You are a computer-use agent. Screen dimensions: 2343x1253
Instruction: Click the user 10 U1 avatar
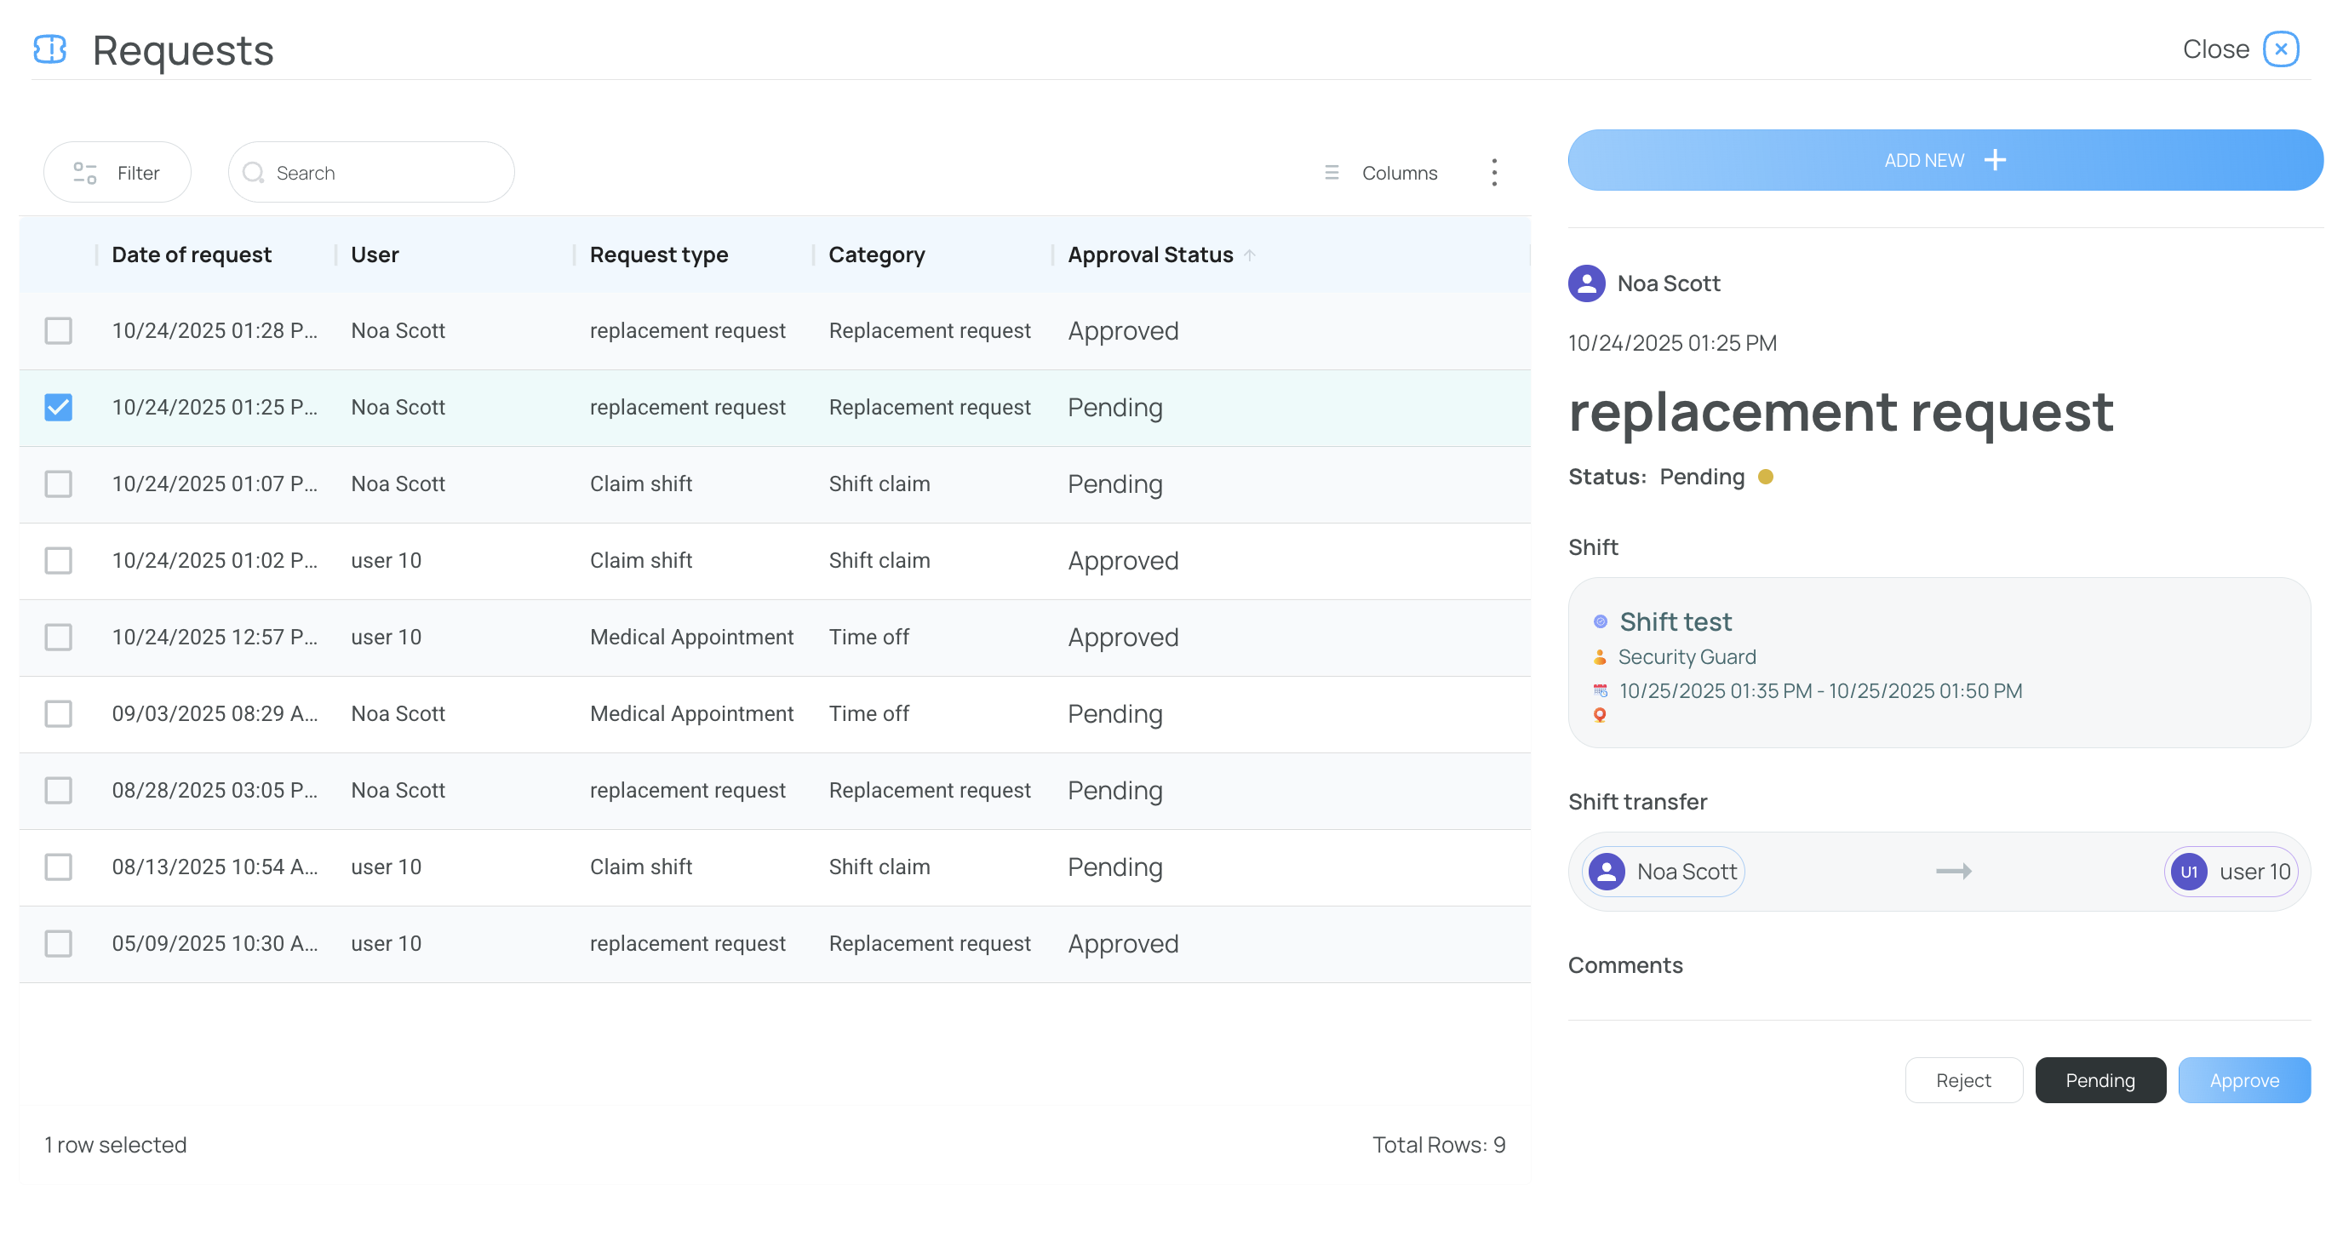2188,871
